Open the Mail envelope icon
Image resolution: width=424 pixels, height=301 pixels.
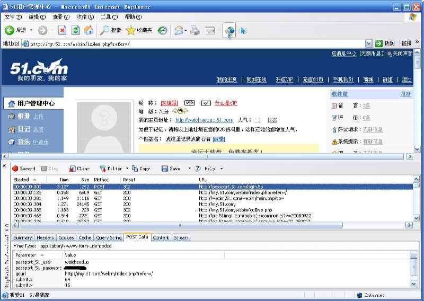click(179, 30)
